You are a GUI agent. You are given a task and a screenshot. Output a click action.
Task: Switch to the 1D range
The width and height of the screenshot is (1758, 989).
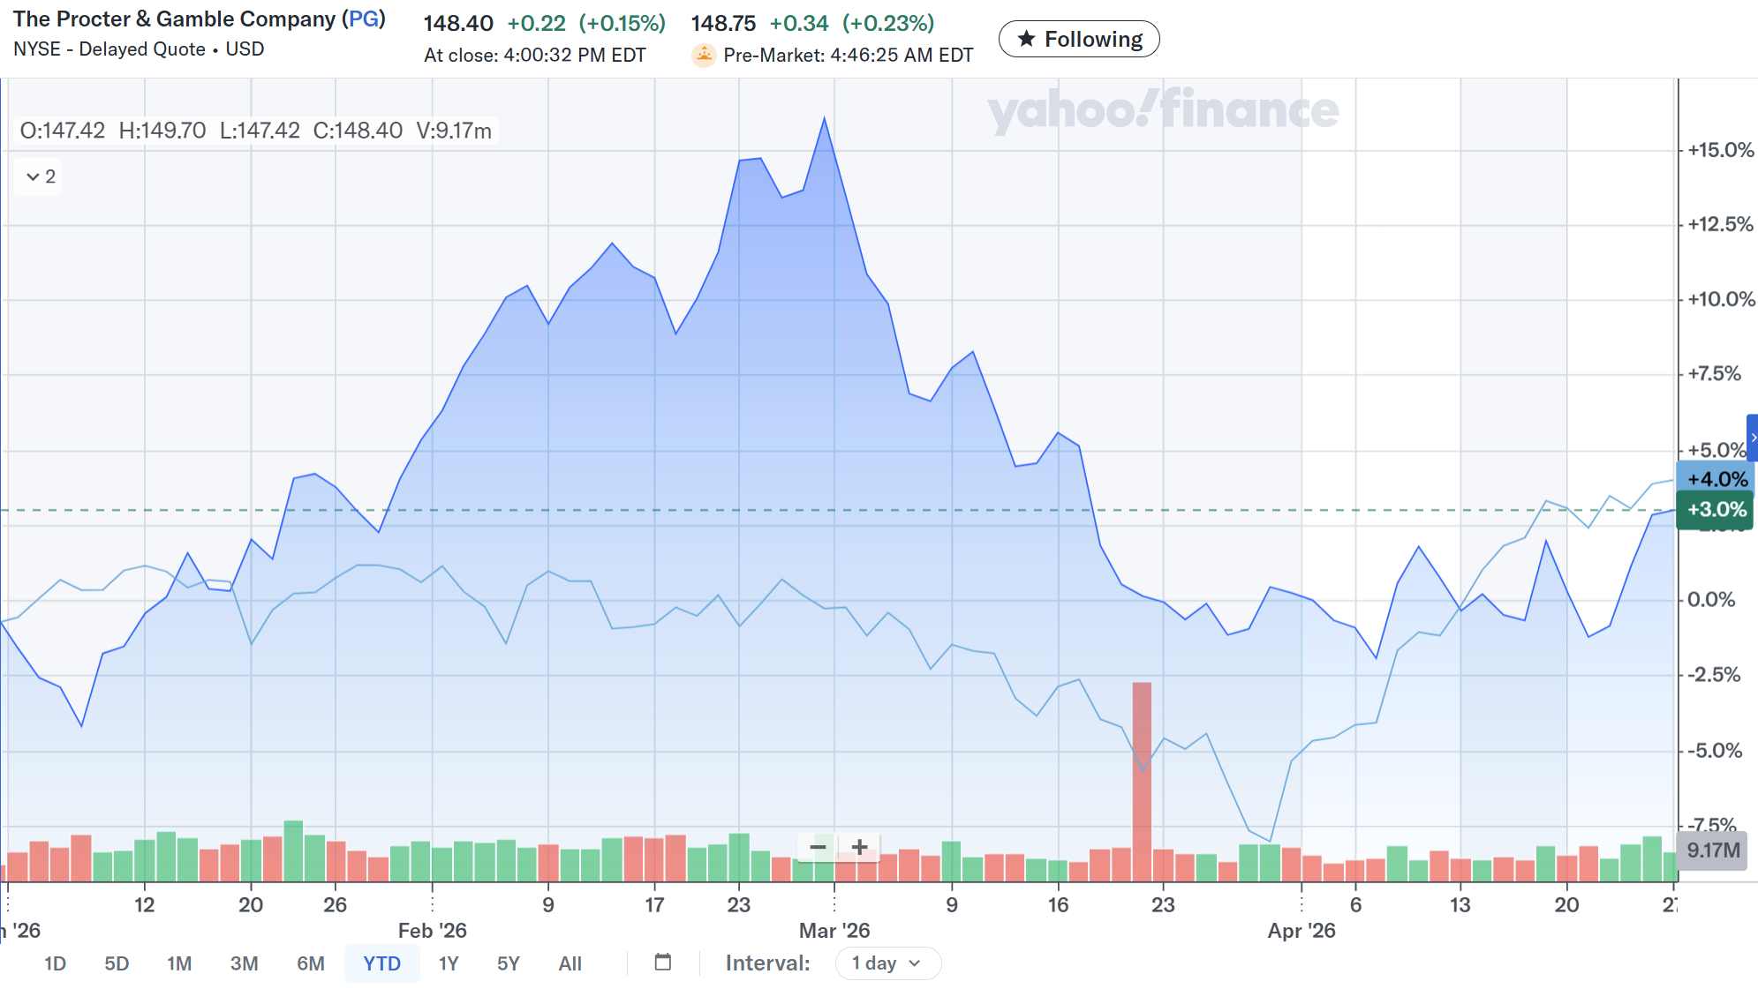coord(55,963)
